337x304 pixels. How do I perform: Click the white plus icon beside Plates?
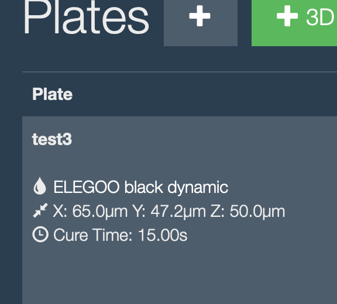click(x=200, y=16)
